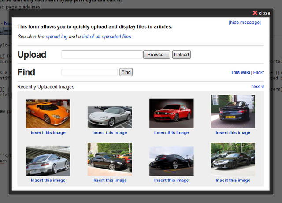Select the black Porsche rear thumbnail
This screenshot has height=203, width=282.
(x=233, y=112)
